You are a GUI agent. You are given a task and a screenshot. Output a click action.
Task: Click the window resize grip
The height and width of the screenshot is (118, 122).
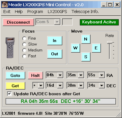click(x=118, y=114)
